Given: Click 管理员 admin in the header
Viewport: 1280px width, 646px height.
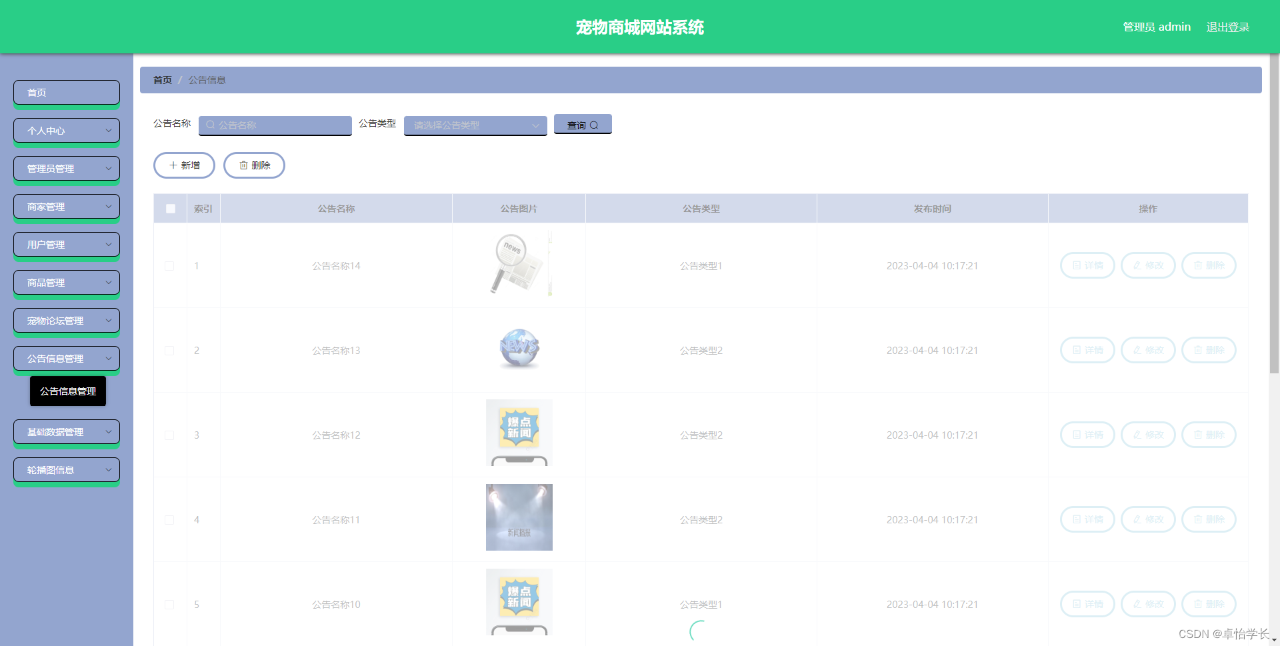Looking at the screenshot, I should click(x=1157, y=27).
